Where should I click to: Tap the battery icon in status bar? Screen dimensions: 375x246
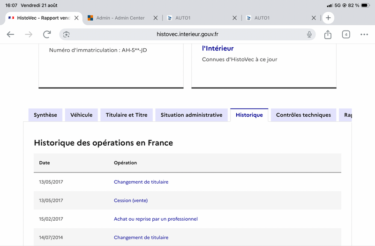pos(366,5)
